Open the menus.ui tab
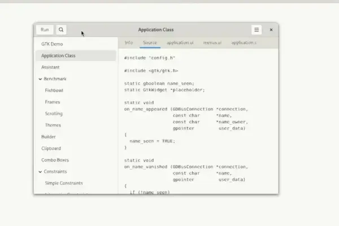 (212, 42)
